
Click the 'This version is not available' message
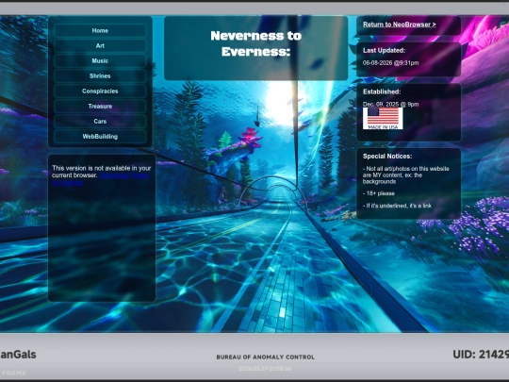[101, 172]
